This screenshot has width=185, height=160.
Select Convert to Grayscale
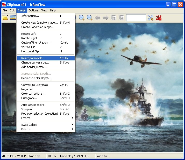46,85
